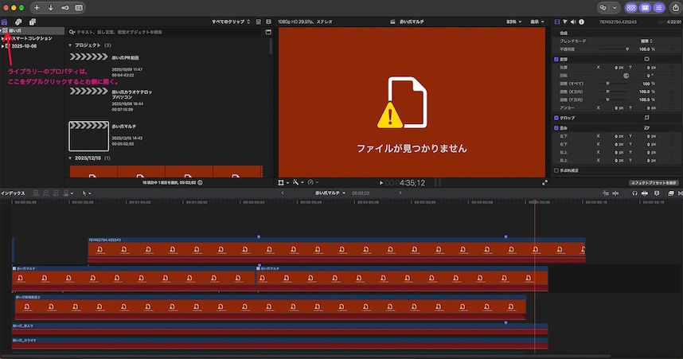683x359 pixels.
Task: Show the photos and audio sidebar icon
Action: pos(18,21)
